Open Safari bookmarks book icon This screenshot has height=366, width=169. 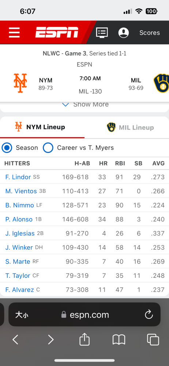point(119,339)
